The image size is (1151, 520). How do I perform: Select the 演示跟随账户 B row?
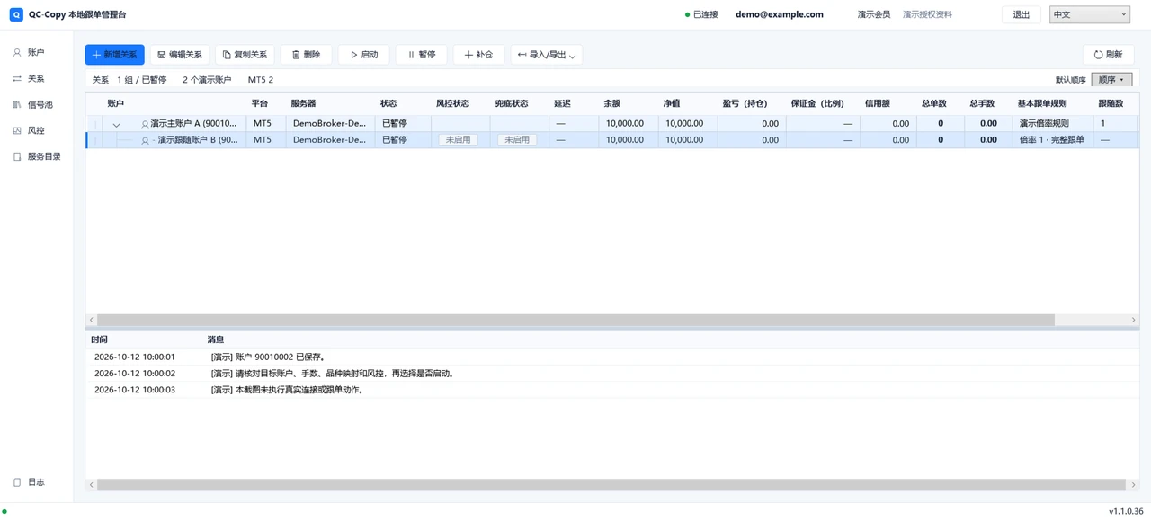point(611,140)
